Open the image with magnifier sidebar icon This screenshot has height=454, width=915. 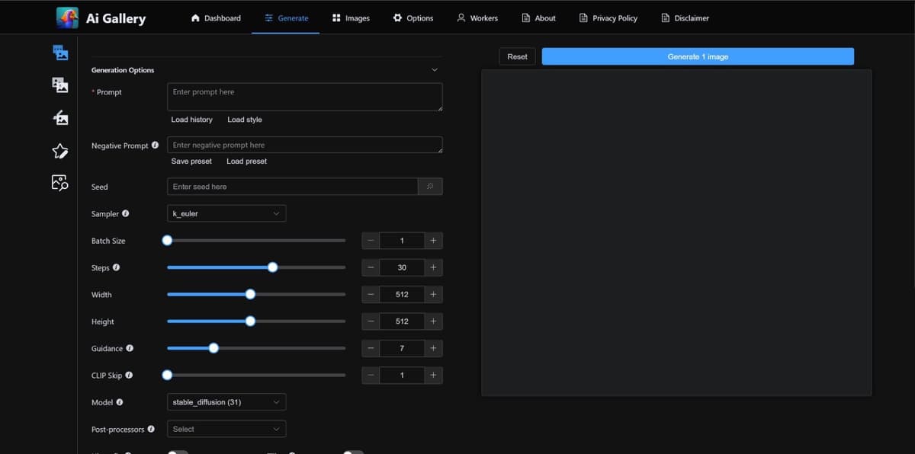click(60, 183)
